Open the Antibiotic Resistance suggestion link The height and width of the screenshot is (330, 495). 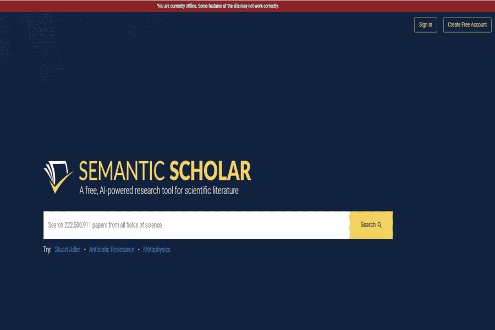pyautogui.click(x=112, y=250)
